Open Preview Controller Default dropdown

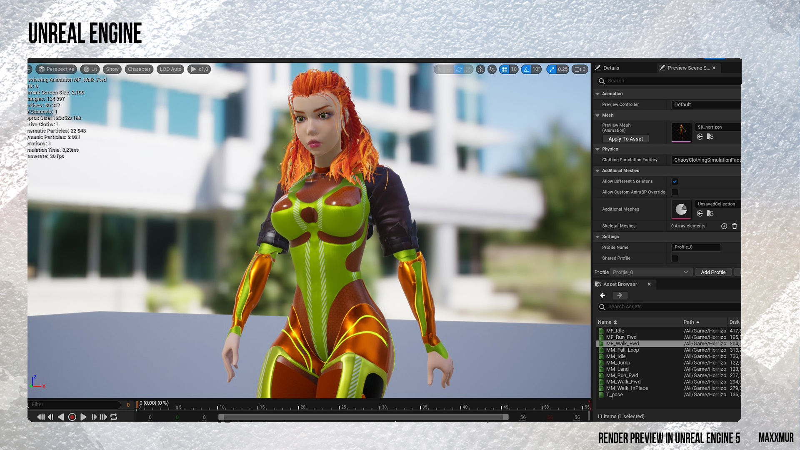(x=706, y=105)
